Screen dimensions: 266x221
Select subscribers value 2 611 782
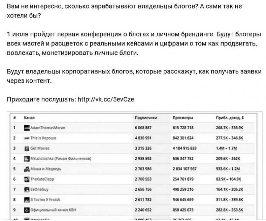coord(143,200)
